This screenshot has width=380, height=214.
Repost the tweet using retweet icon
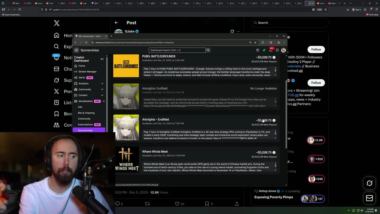click(x=147, y=204)
